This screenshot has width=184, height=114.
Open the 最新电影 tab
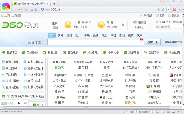coord(71,53)
